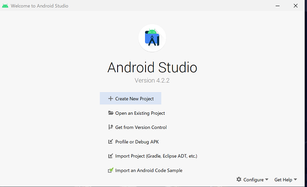
Task: Choose Open an Existing Project
Action: (136, 113)
